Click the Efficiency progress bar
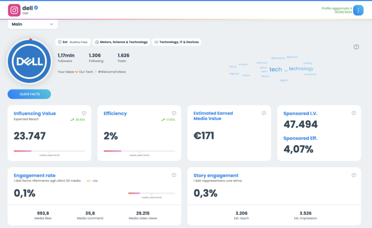This screenshot has height=228, width=372. coord(139,151)
